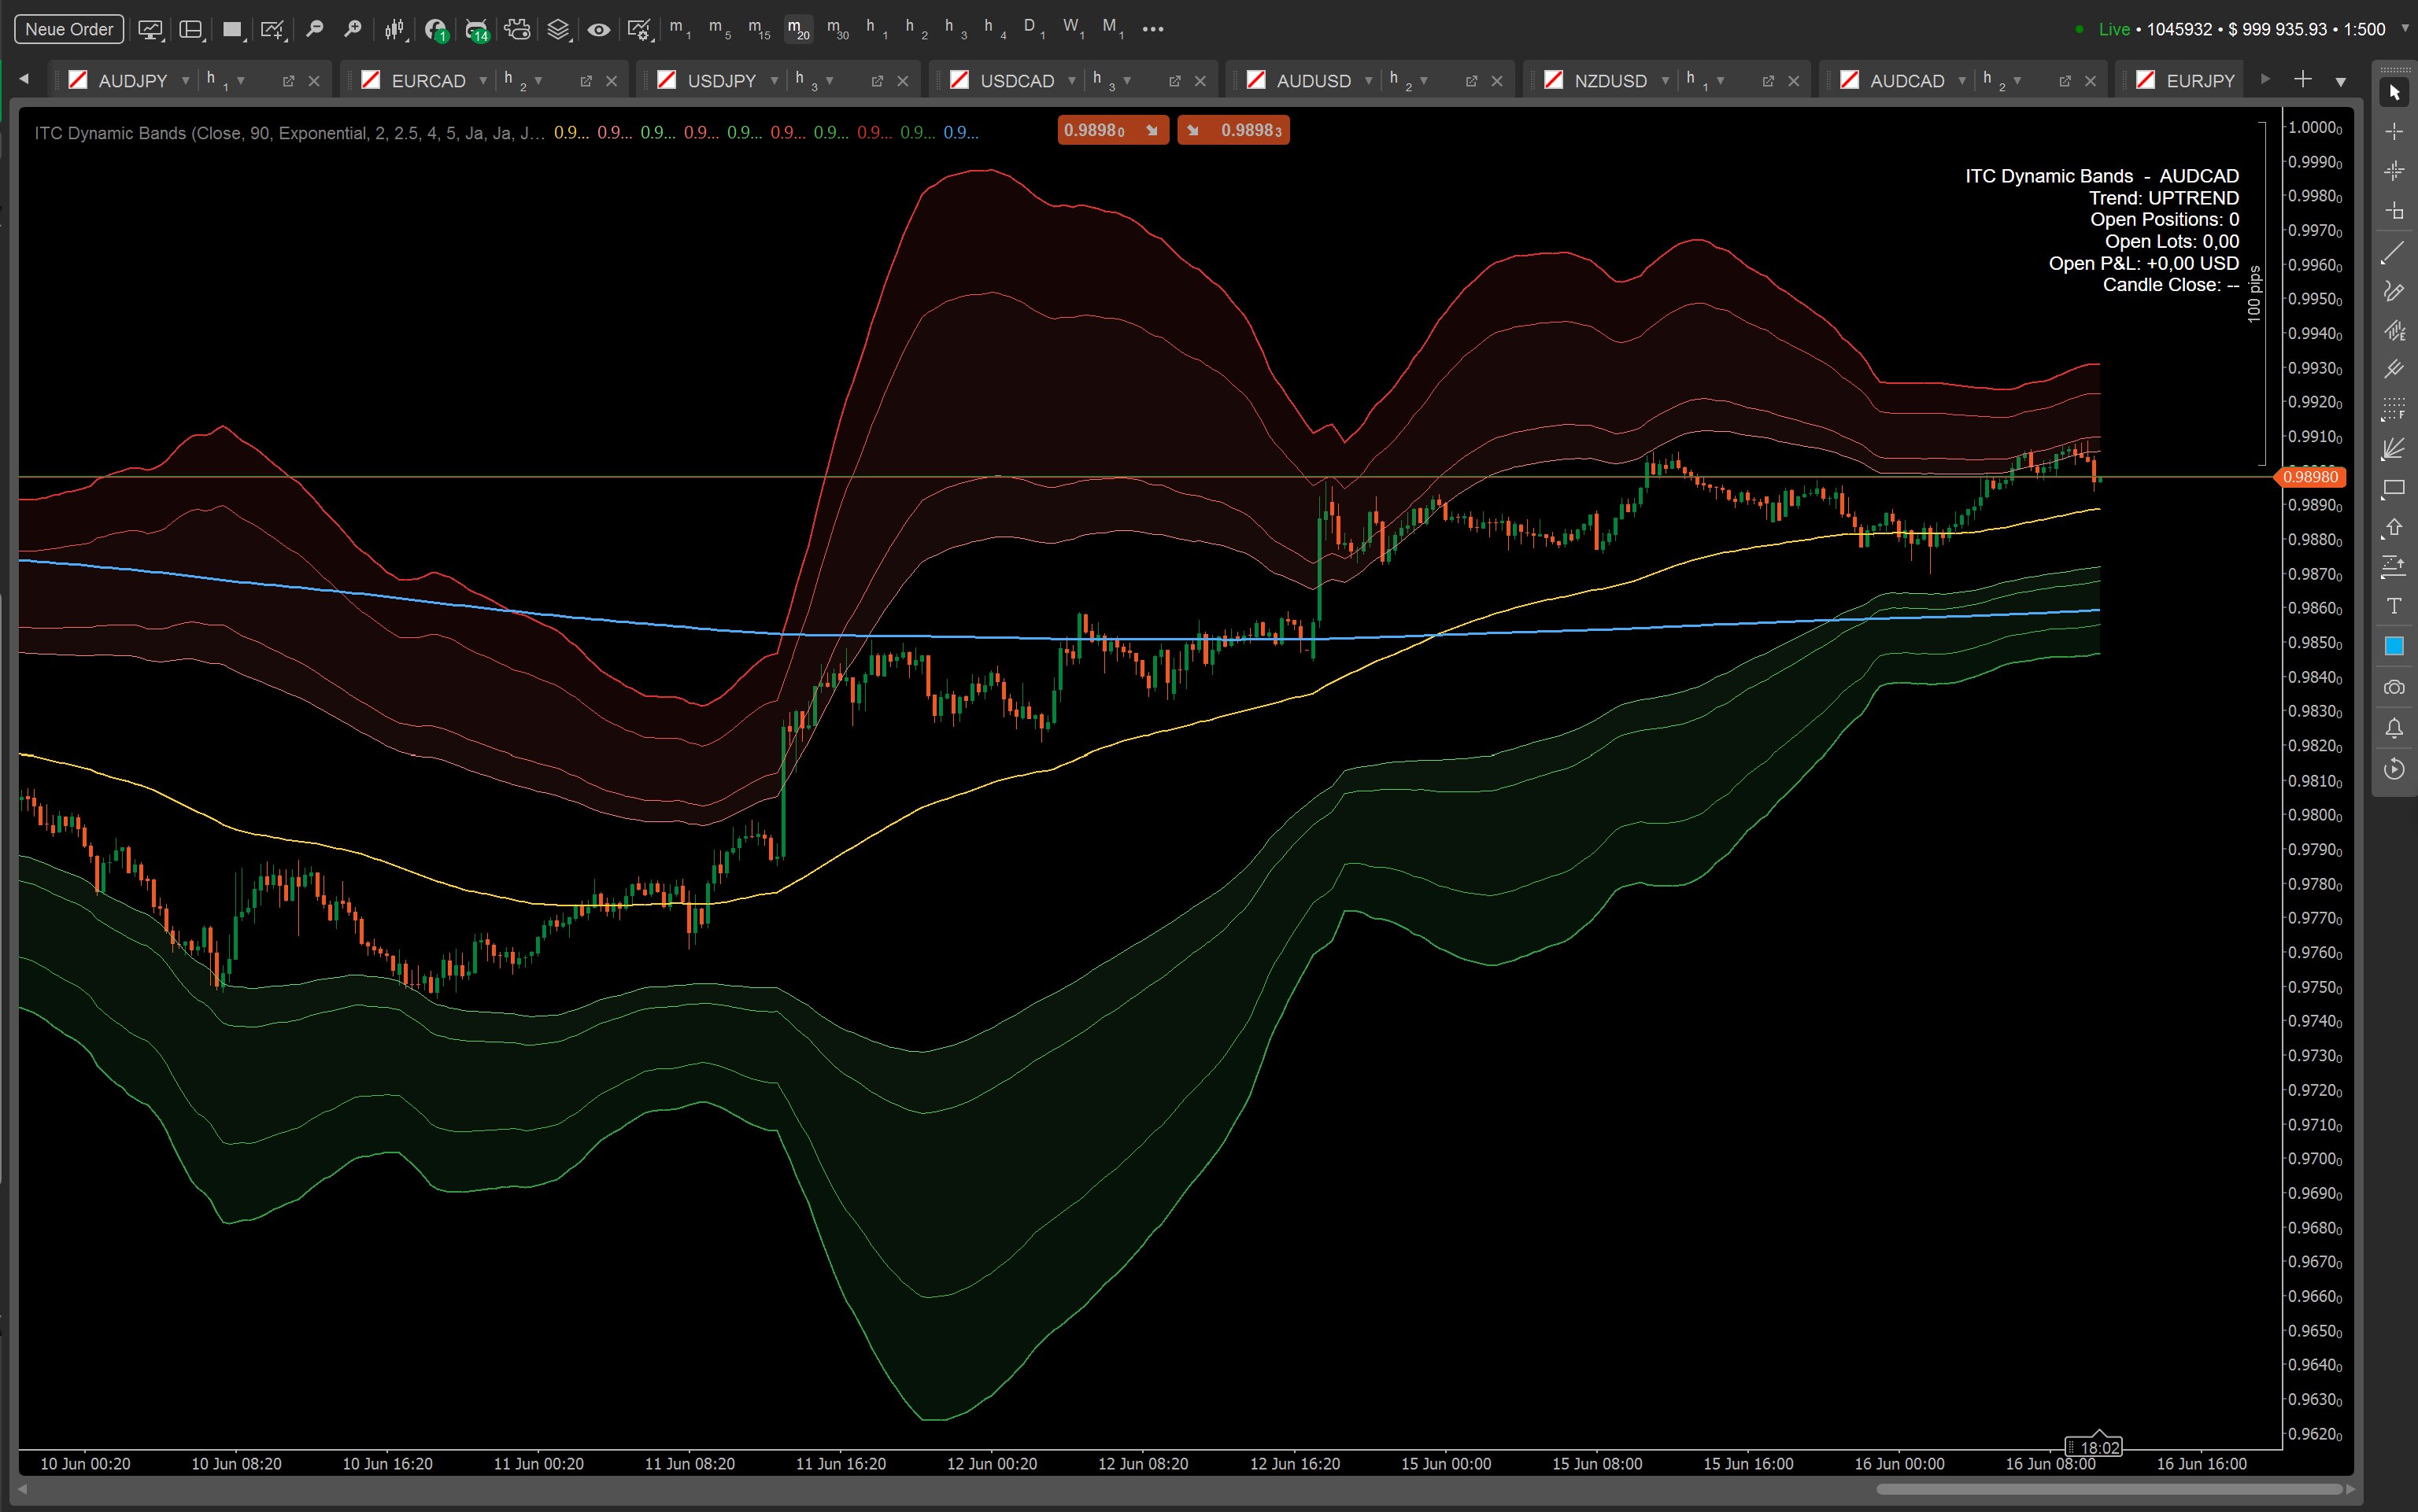Open the plugins puzzle-piece icon

[517, 29]
